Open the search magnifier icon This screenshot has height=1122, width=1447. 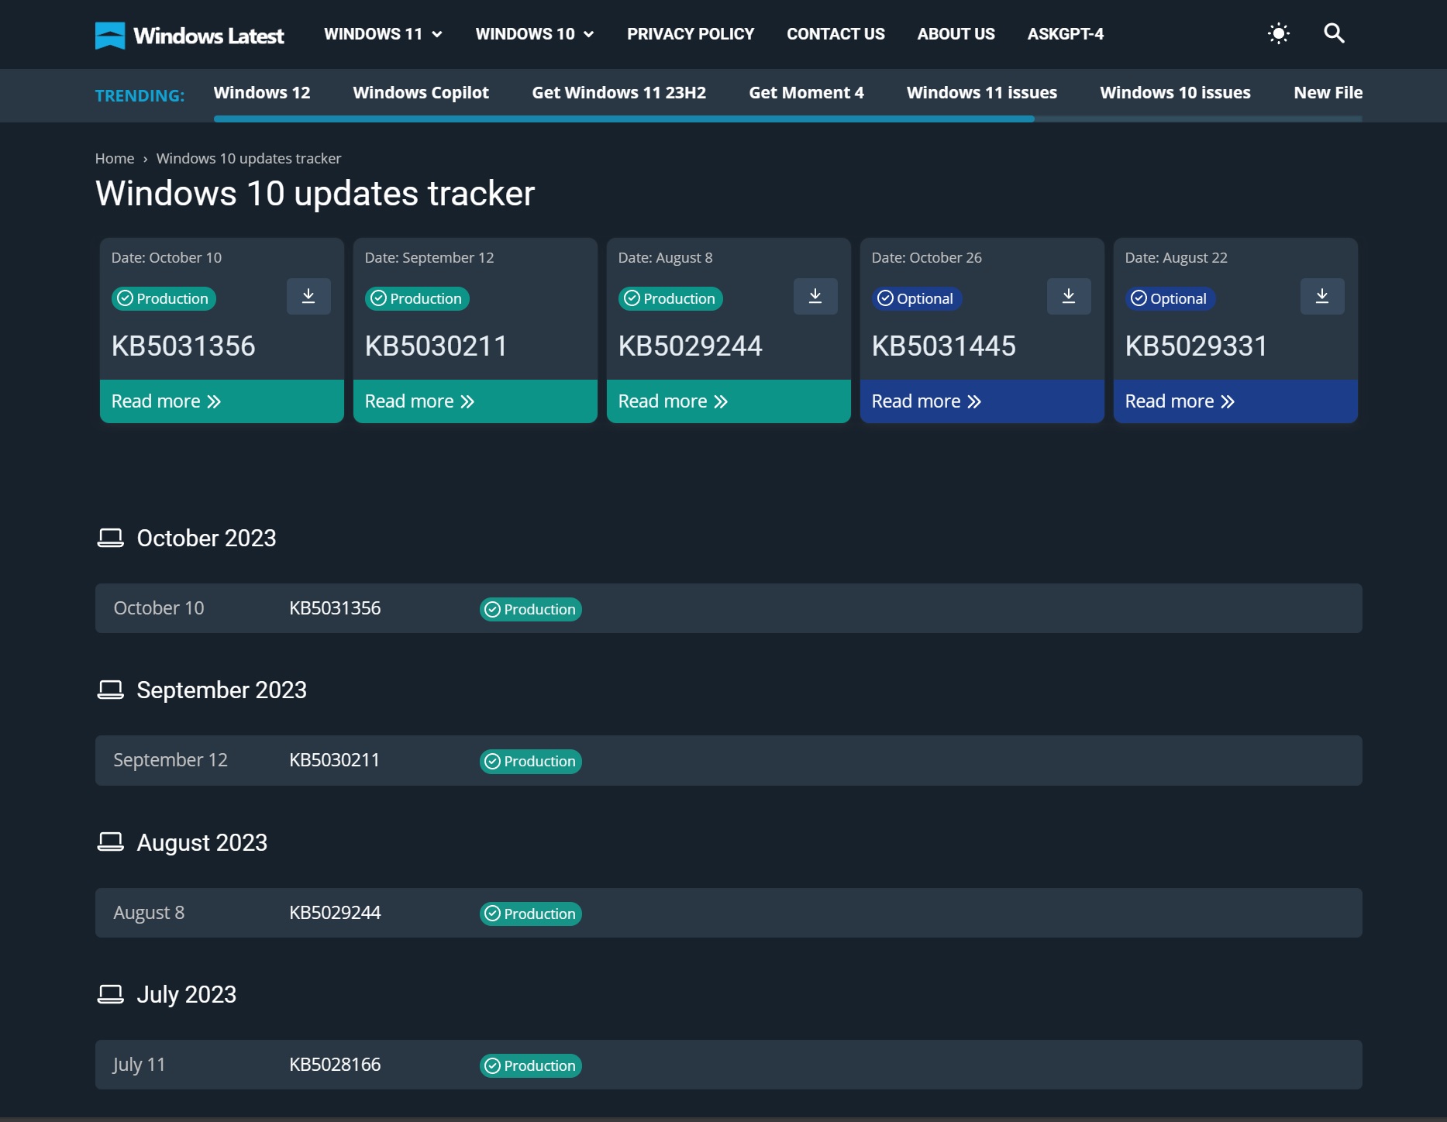pyautogui.click(x=1334, y=33)
